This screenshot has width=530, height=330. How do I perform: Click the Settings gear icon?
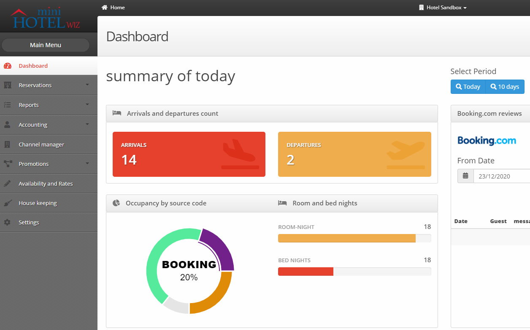click(7, 222)
